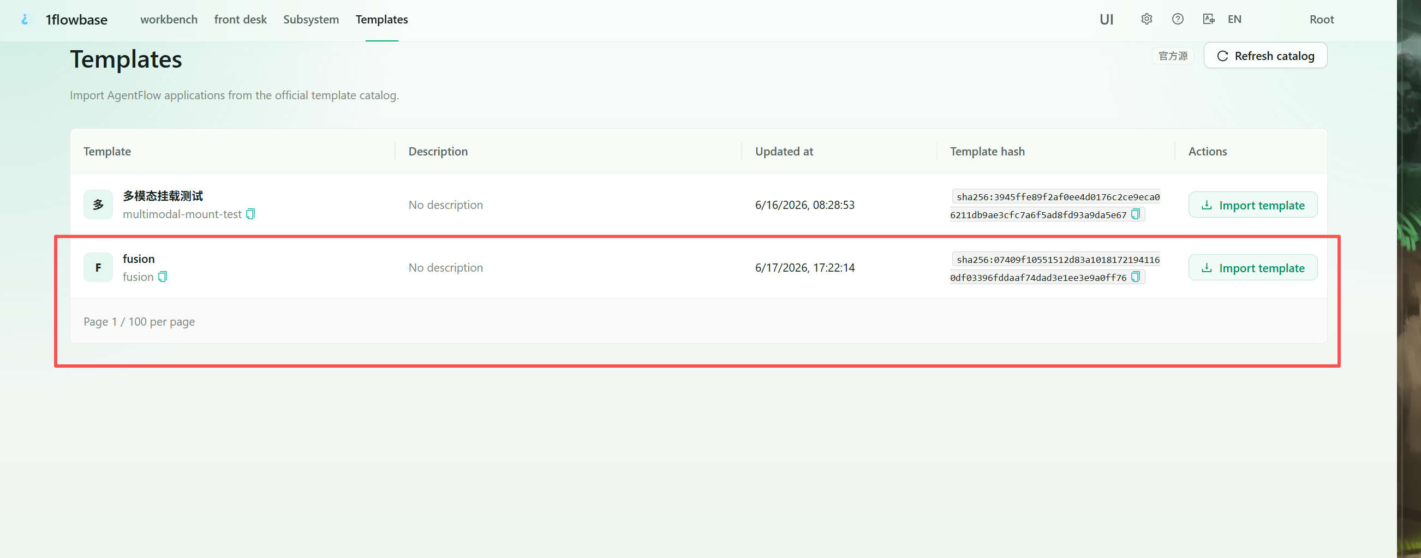Click the Template hash column header
This screenshot has height=558, width=1421.
pyautogui.click(x=987, y=151)
